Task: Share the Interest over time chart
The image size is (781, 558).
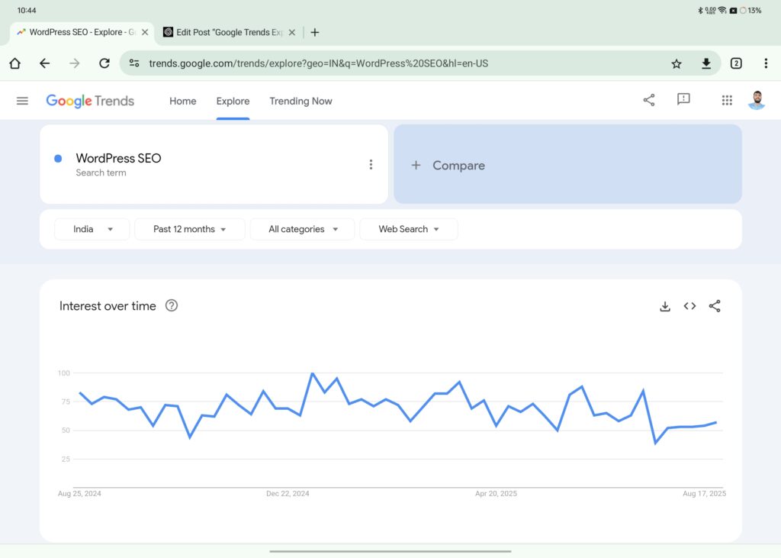Action: point(715,306)
